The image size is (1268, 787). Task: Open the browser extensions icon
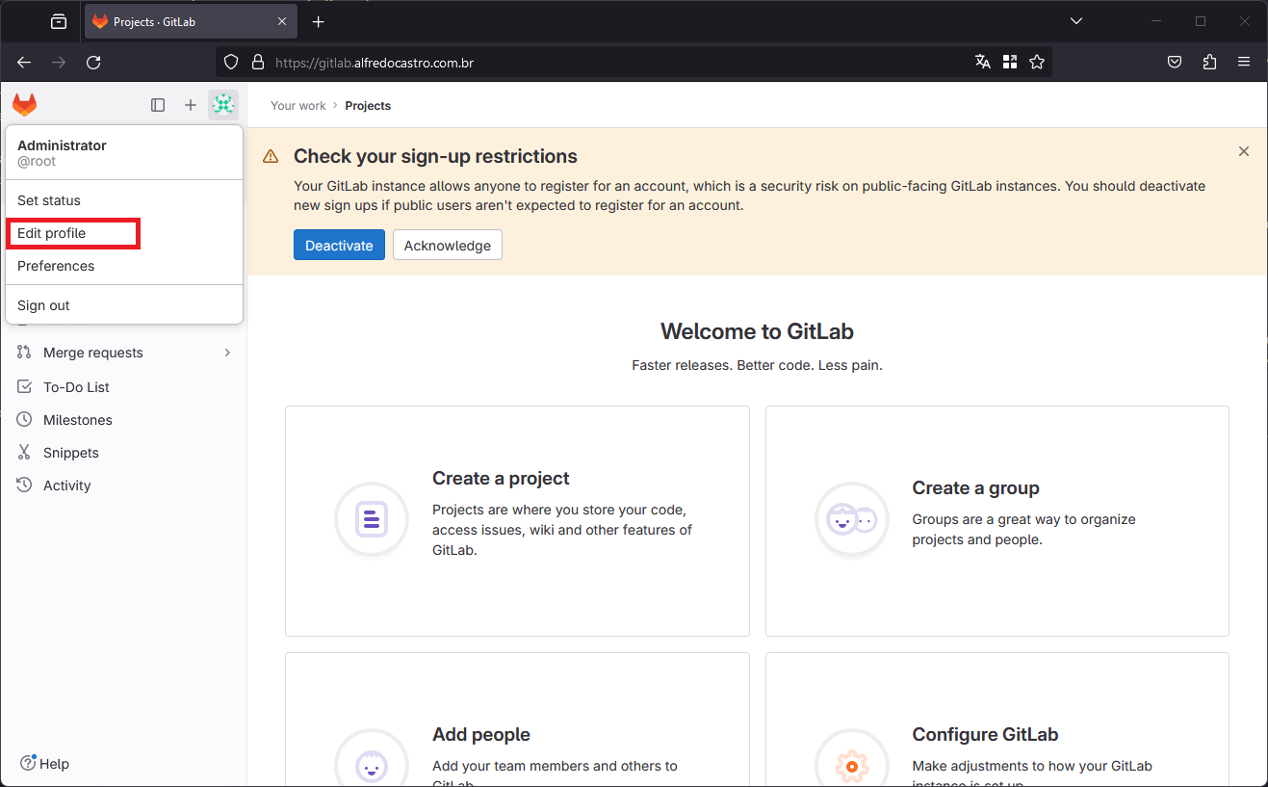pos(1209,62)
